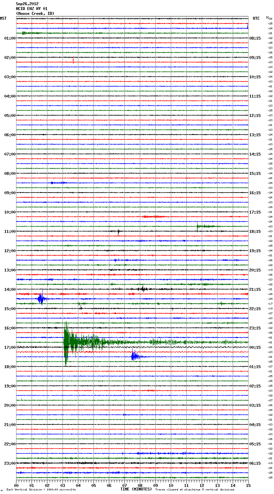Click the (Moose Creek, ID) location label
Image resolution: width=274 pixels, height=494 pixels.
tap(35, 14)
